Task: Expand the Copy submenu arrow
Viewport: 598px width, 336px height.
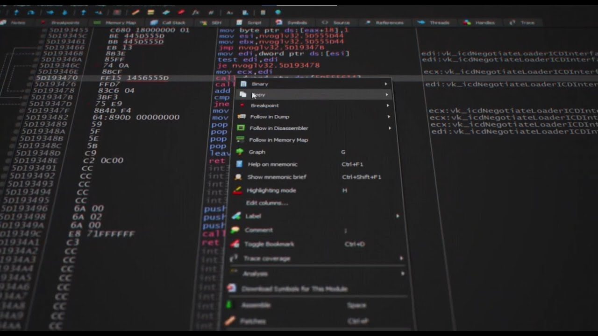Action: pyautogui.click(x=387, y=95)
